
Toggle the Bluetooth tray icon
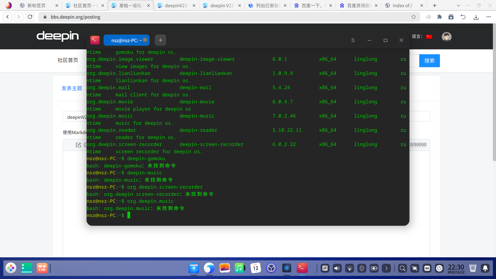[x=362, y=268]
